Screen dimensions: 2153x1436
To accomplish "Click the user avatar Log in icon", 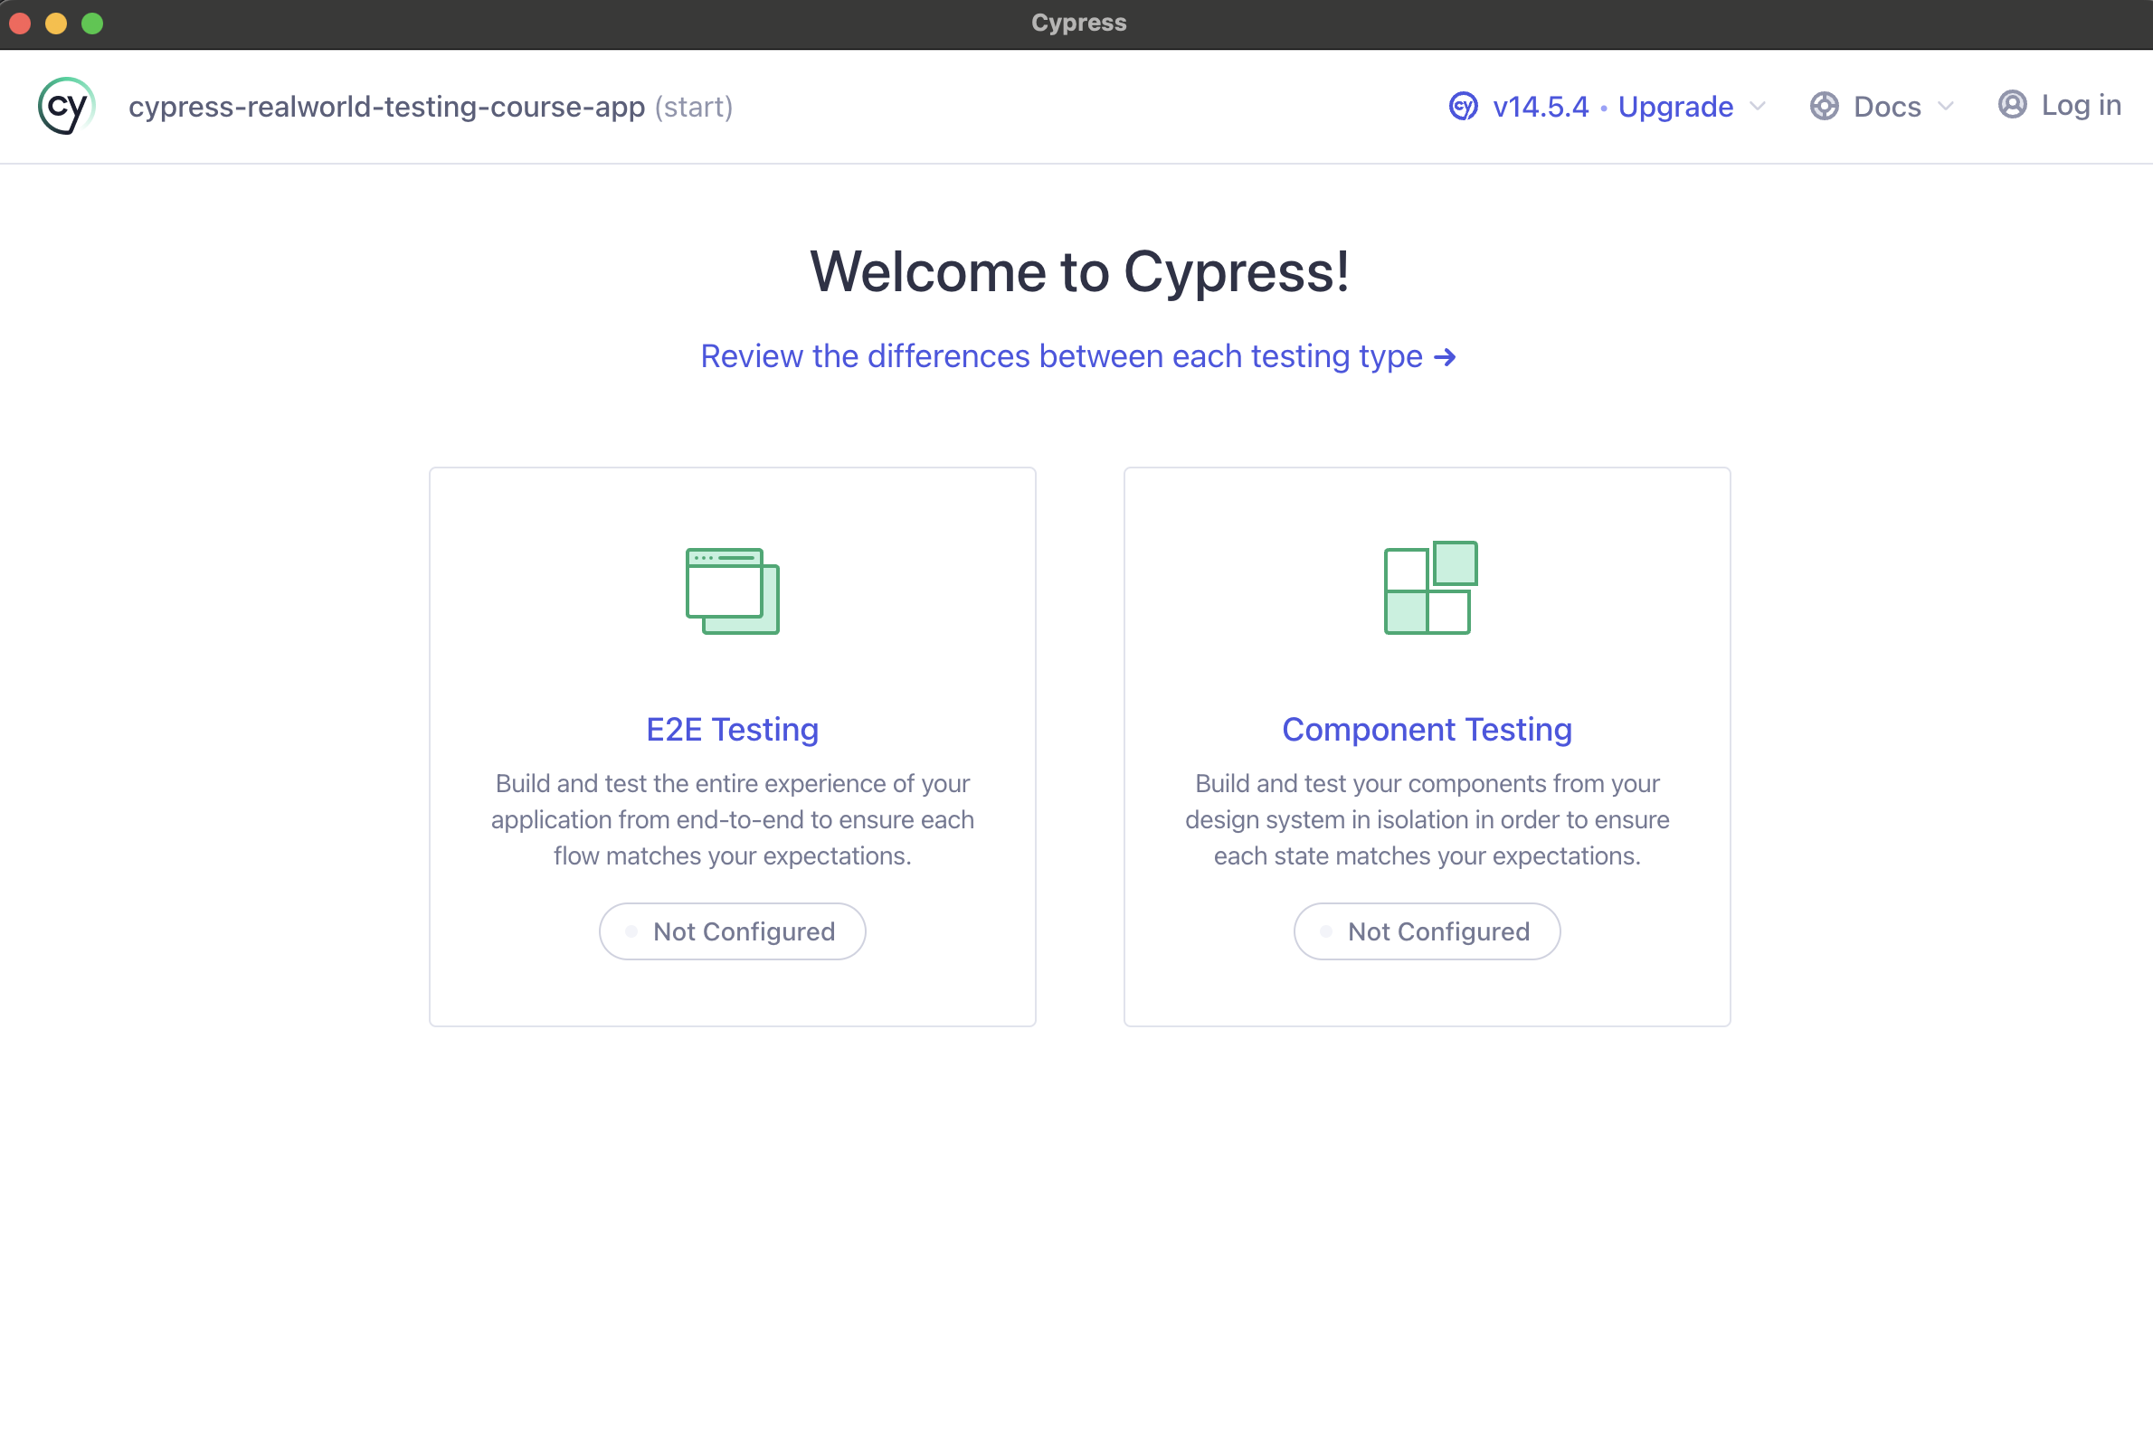I will tap(2012, 105).
